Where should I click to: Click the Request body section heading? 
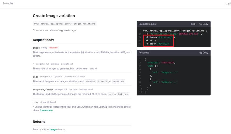43,40
